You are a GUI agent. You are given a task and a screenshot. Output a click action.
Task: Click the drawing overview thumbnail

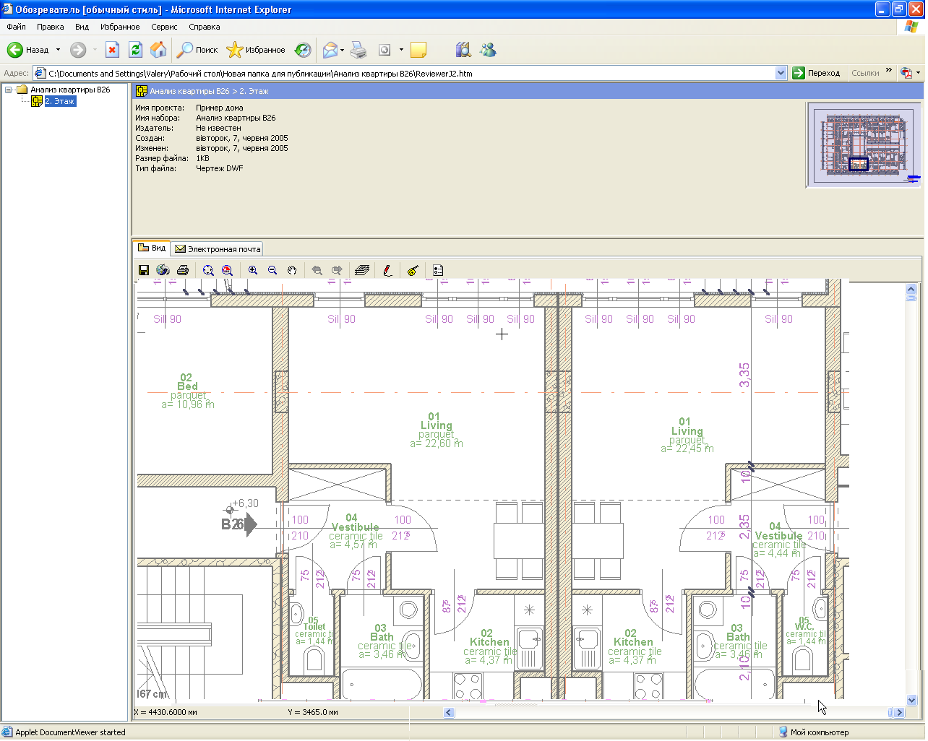[x=864, y=144]
